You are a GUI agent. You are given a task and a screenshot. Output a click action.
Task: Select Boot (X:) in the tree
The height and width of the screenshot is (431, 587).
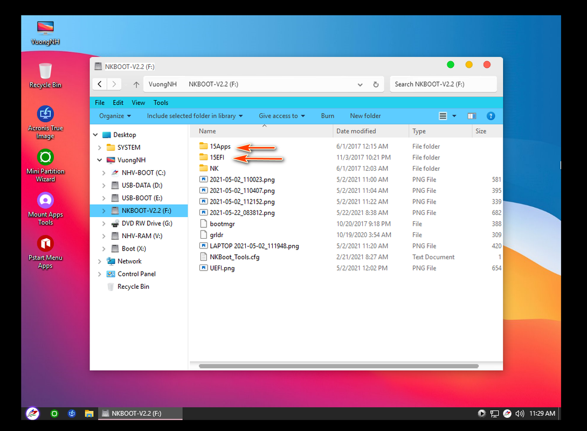(x=134, y=249)
